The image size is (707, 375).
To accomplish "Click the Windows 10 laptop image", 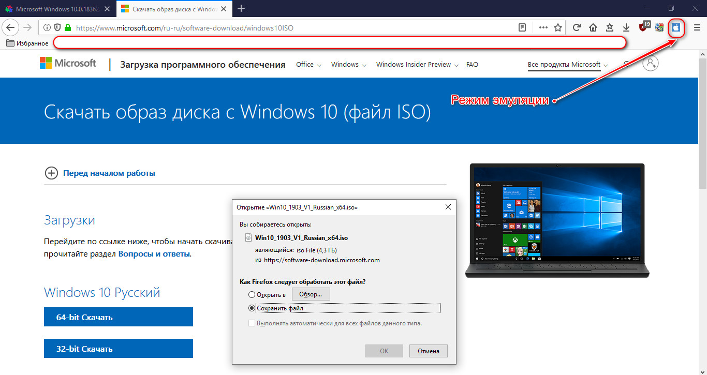I will tap(558, 220).
